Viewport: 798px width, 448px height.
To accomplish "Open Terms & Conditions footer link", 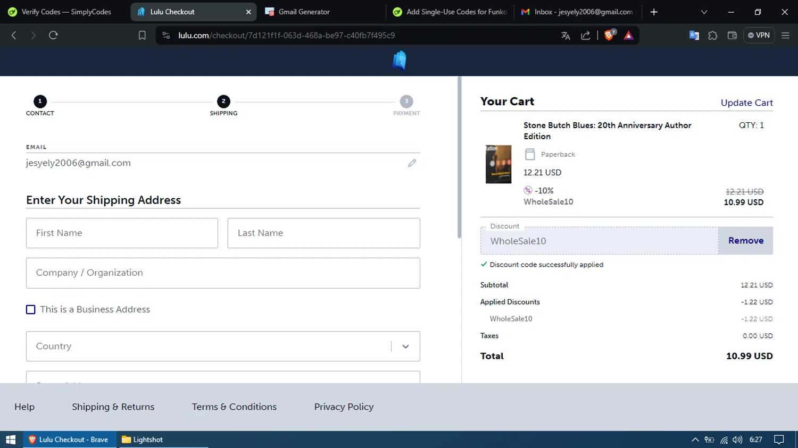I will click(x=234, y=407).
